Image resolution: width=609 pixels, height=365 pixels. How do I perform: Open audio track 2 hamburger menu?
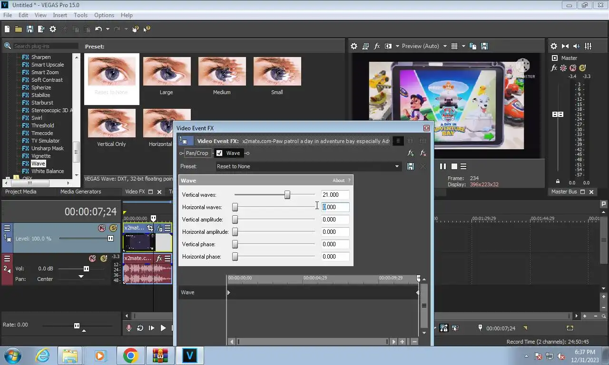pyautogui.click(x=7, y=259)
